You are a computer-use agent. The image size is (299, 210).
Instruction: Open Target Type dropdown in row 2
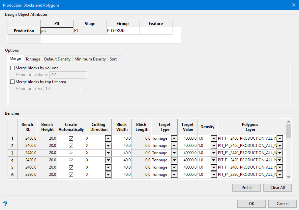(174, 146)
